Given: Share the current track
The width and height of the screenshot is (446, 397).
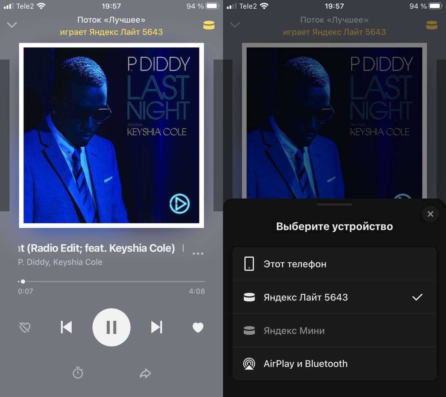Looking at the screenshot, I should pyautogui.click(x=145, y=373).
